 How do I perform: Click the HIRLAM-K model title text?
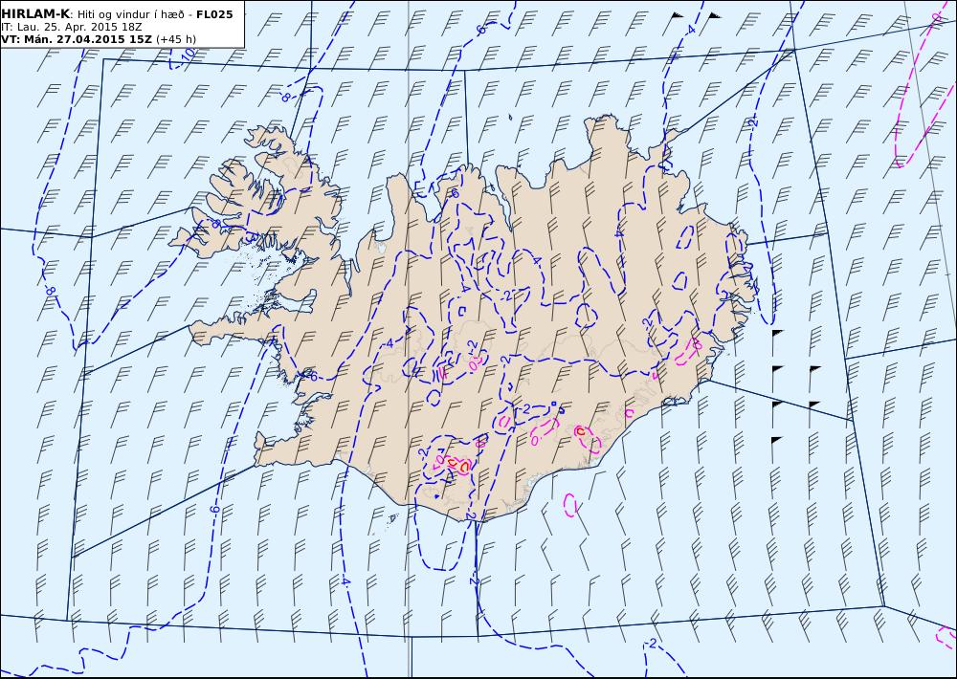35,14
